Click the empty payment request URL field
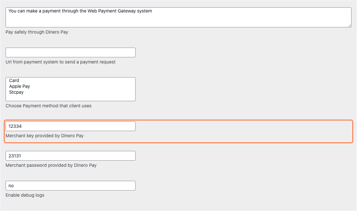The image size is (357, 211). tap(71, 52)
